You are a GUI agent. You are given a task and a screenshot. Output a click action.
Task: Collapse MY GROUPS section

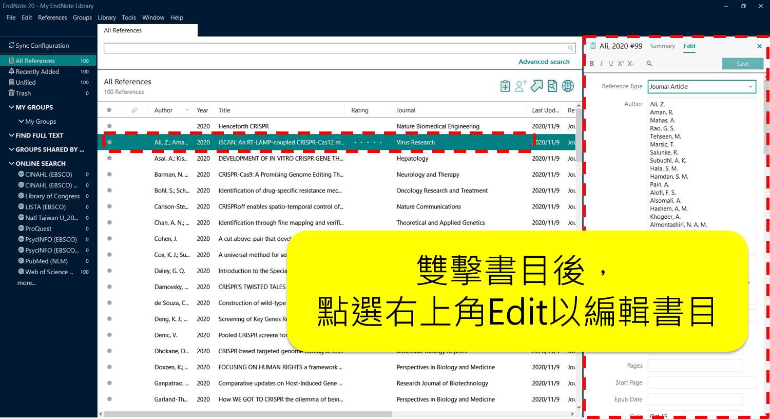pyautogui.click(x=11, y=107)
